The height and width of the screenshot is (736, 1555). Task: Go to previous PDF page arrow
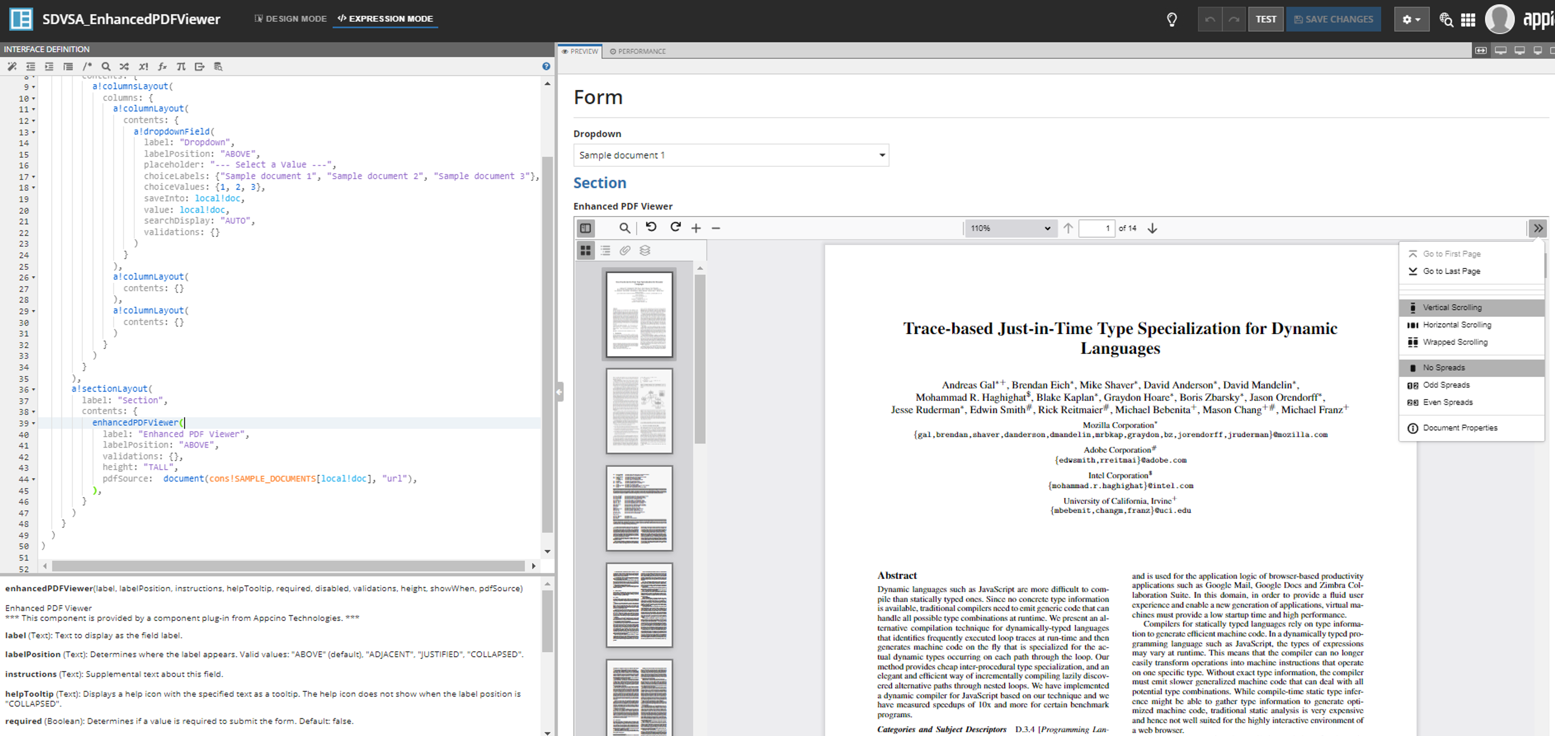pyautogui.click(x=1068, y=228)
